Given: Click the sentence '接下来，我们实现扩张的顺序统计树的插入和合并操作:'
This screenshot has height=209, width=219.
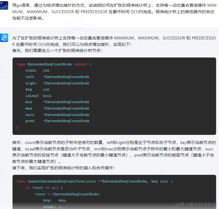Looking at the screenshot, I should click(x=64, y=168).
